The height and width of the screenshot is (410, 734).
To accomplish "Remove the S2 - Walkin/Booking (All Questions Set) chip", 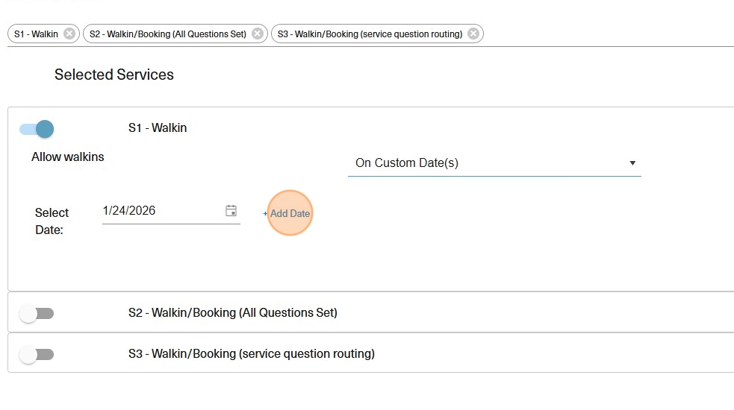I will click(258, 34).
